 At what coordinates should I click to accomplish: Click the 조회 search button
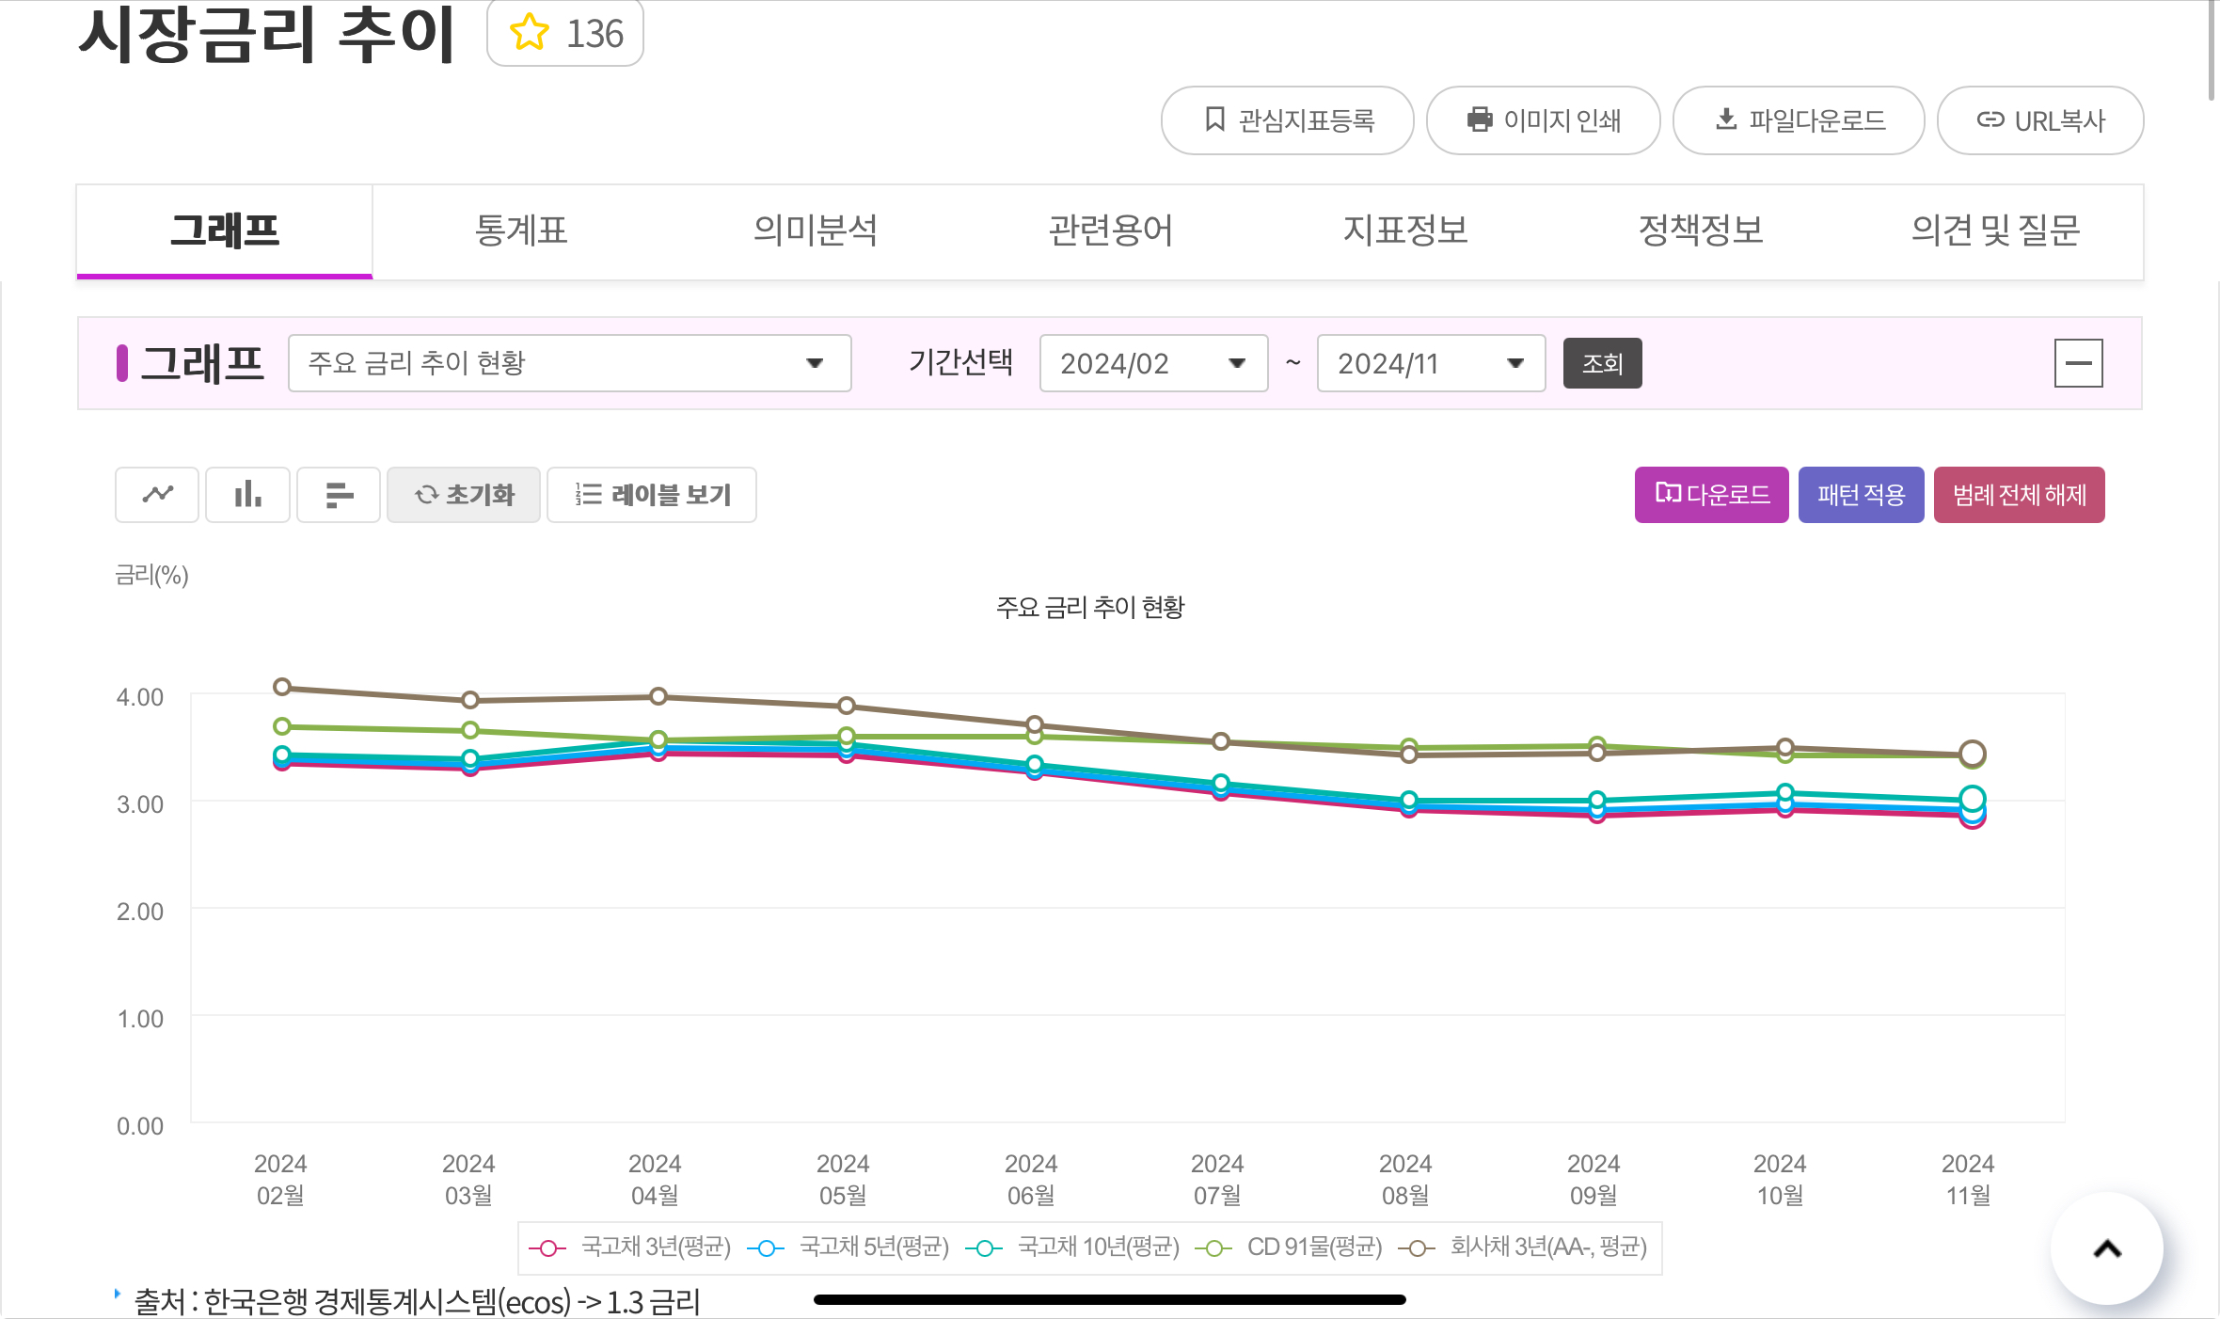1602,363
